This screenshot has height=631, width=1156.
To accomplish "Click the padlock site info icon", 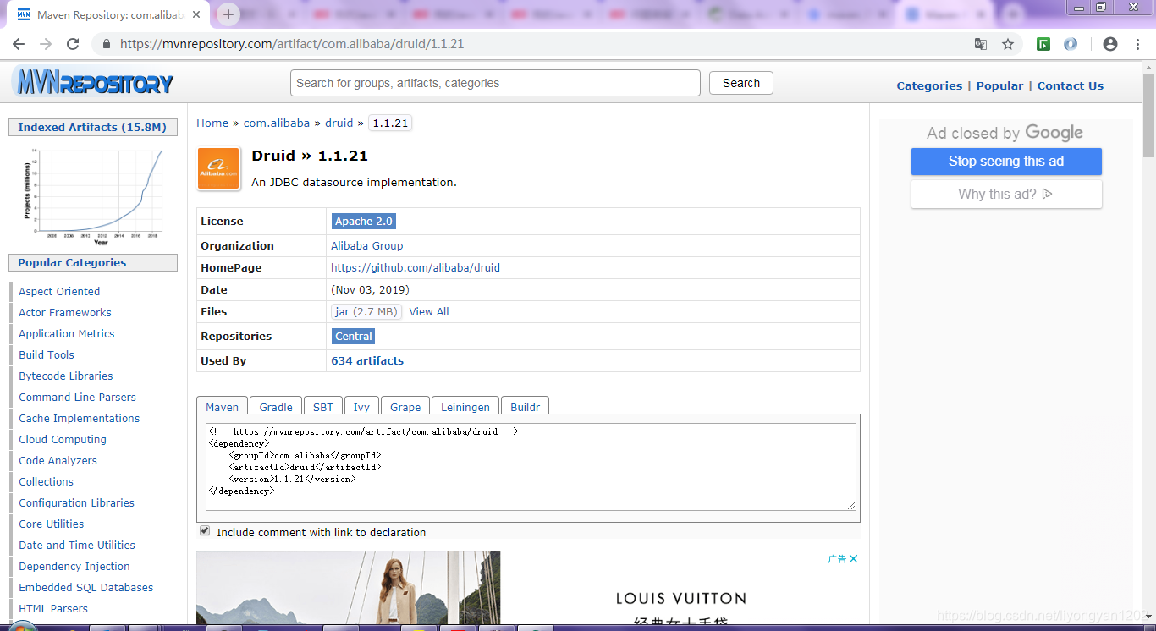I will (107, 44).
